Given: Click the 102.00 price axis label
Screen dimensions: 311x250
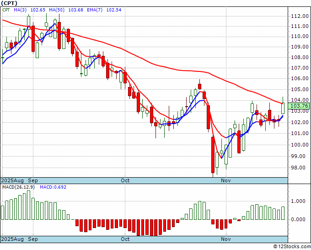Looking at the screenshot, I should pos(299,122).
